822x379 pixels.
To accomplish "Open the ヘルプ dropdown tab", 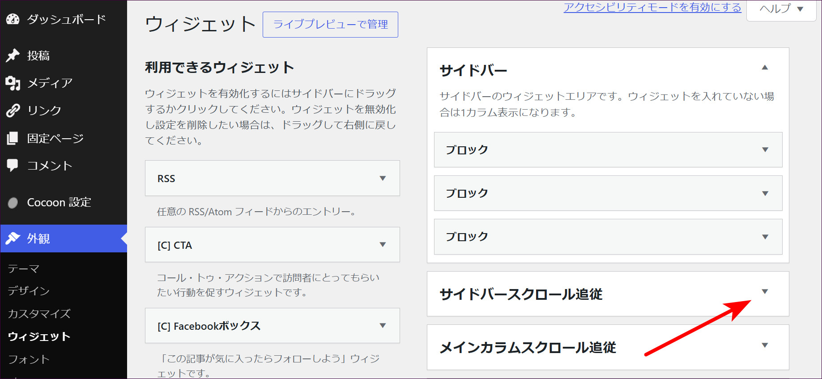I will coord(781,9).
